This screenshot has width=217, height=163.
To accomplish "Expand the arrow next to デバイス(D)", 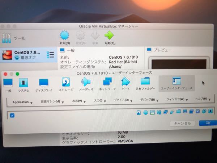I will (x=131, y=101).
